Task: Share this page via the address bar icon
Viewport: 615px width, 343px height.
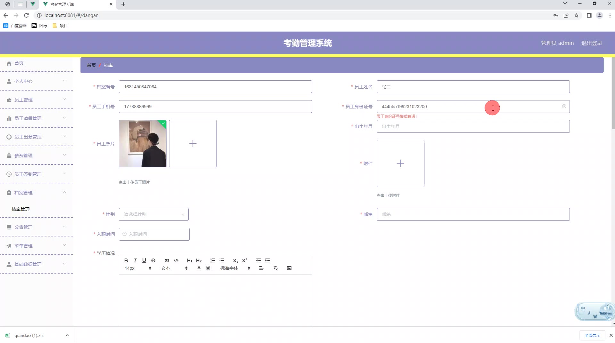Action: [566, 15]
